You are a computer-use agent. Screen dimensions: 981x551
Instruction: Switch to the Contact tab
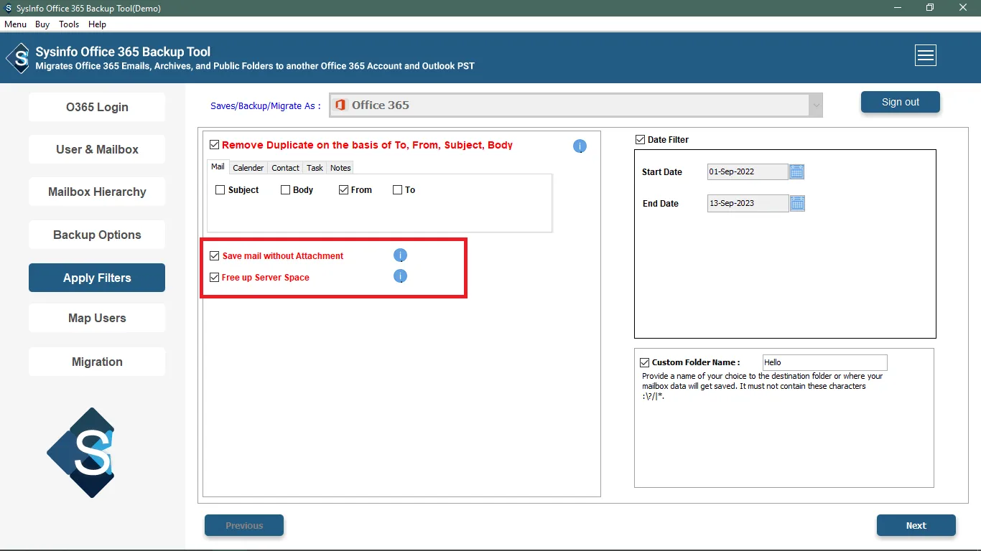coord(285,168)
